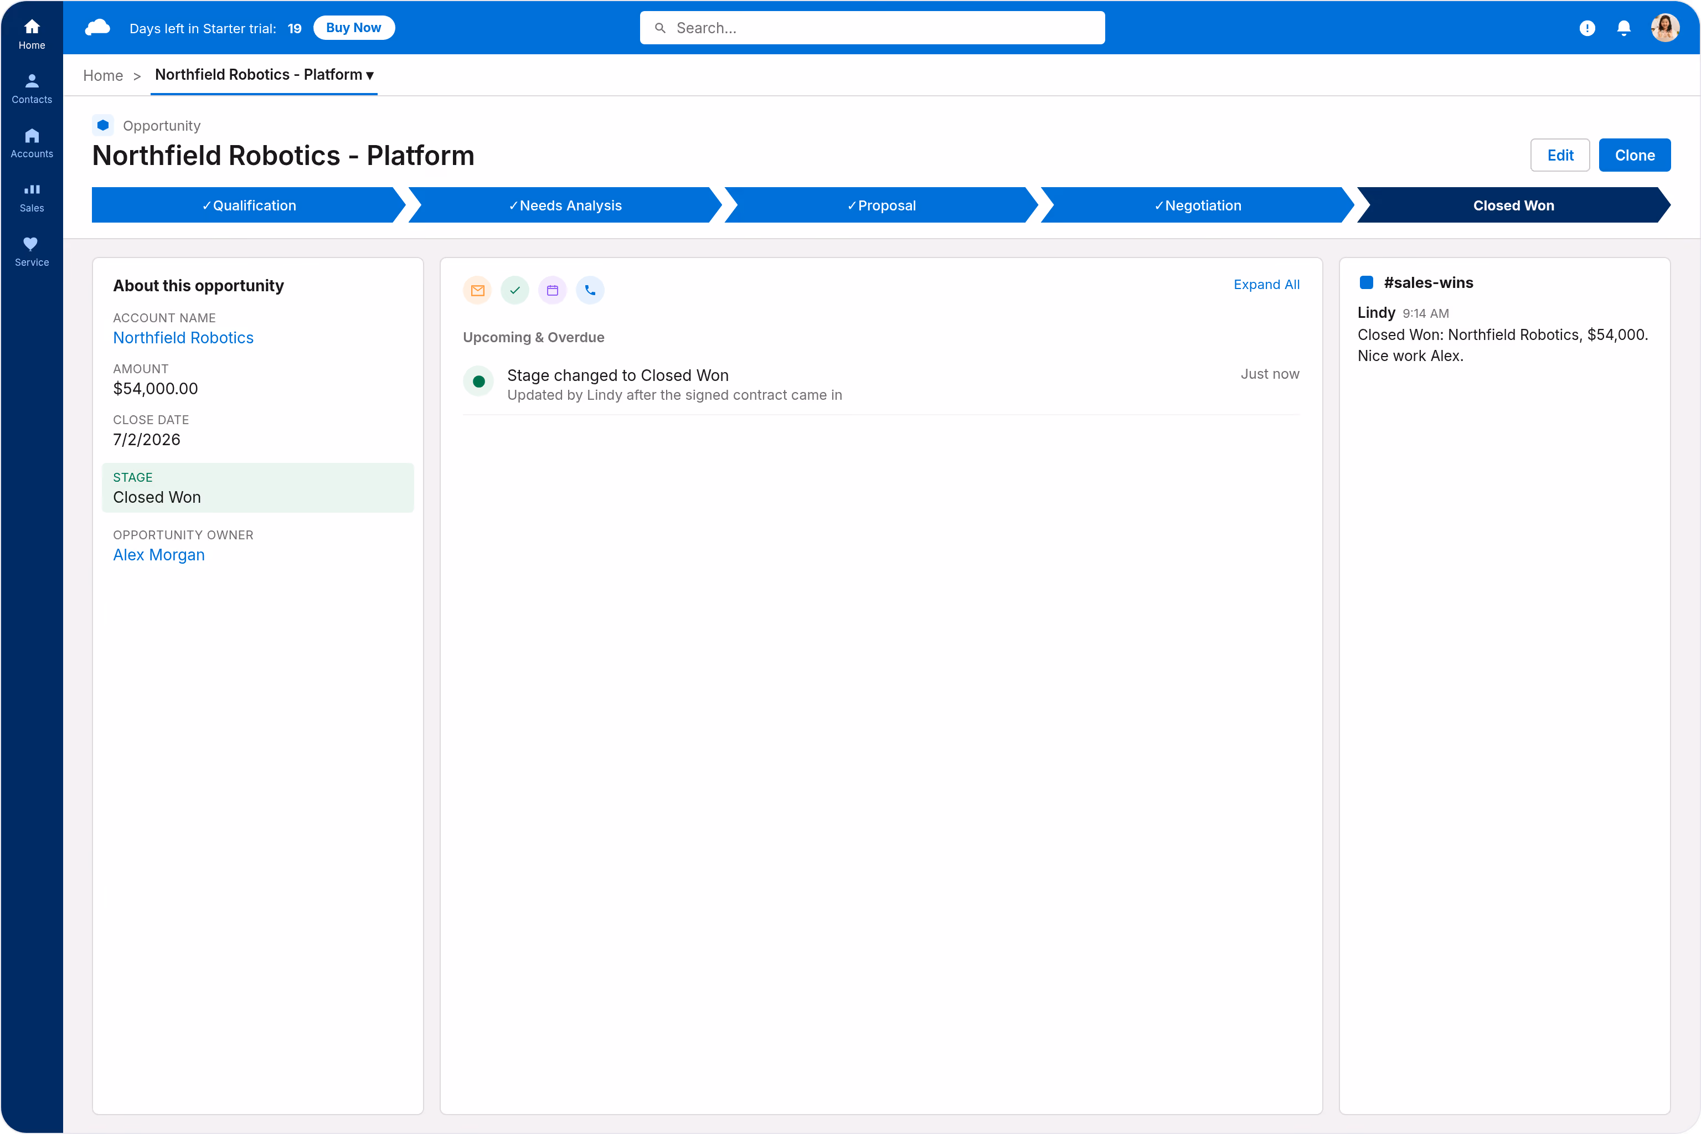Click Buy Now for the trial

coord(354,28)
